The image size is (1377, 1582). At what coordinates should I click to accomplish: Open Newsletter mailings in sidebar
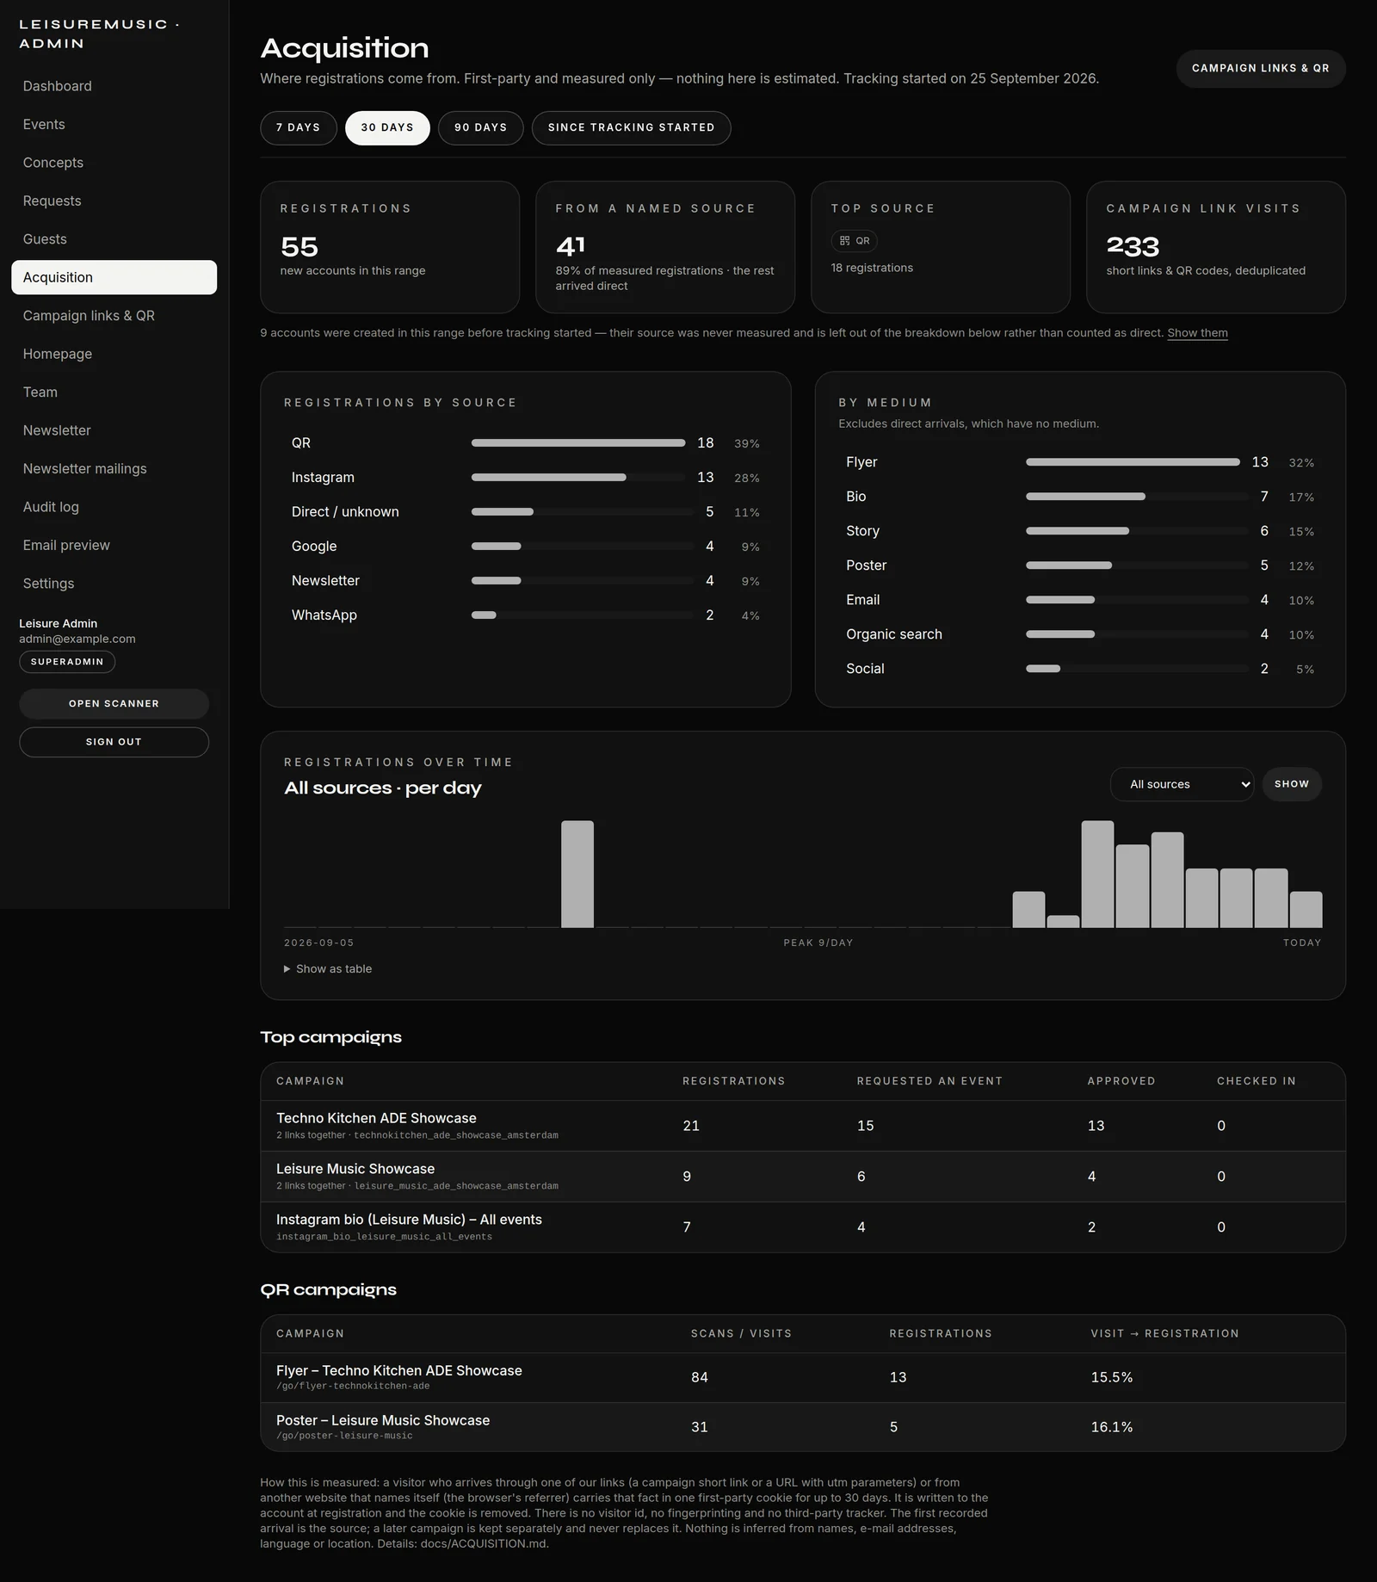[114, 468]
